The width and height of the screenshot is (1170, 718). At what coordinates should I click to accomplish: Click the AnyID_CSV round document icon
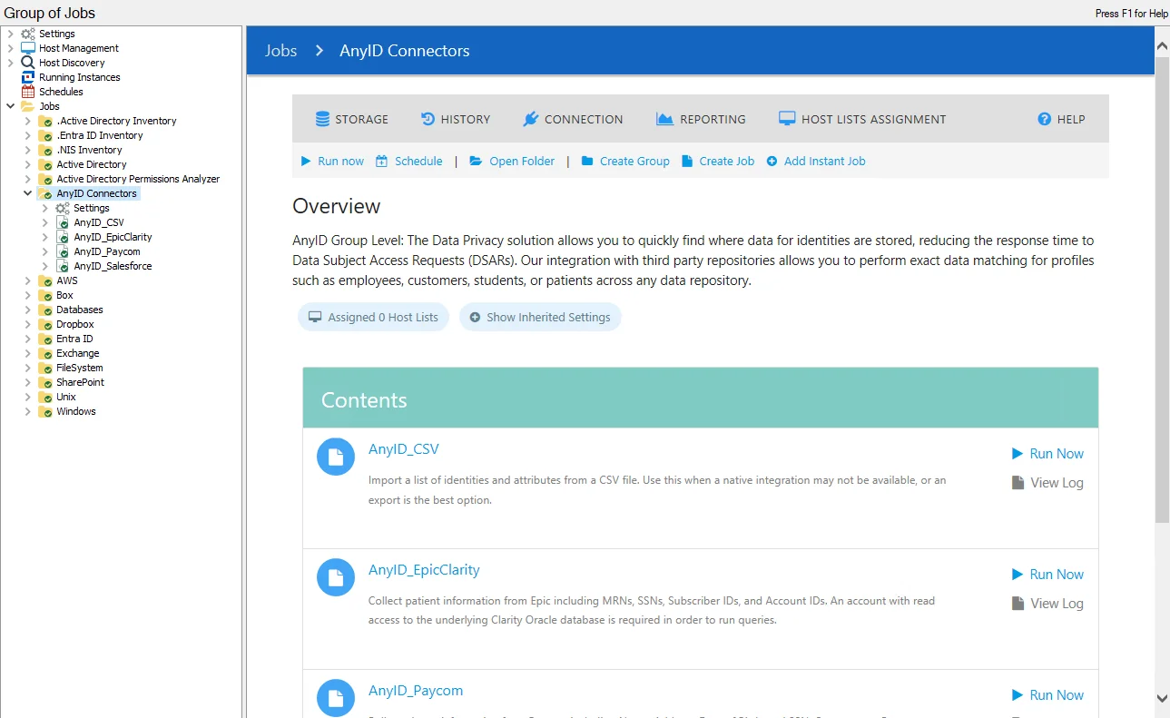(x=336, y=457)
